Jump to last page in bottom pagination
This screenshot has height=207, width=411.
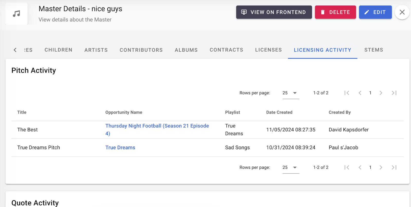point(394,167)
